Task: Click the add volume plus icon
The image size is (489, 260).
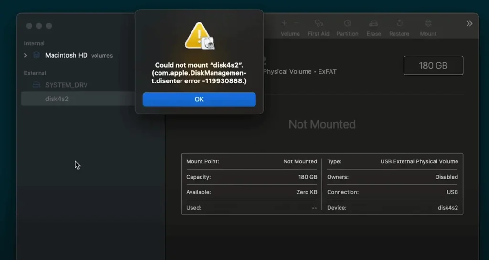Action: tap(284, 23)
